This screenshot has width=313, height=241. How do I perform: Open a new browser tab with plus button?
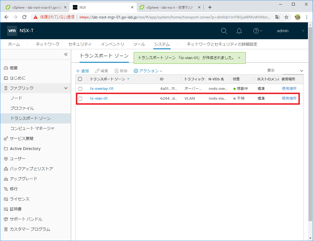point(210,7)
